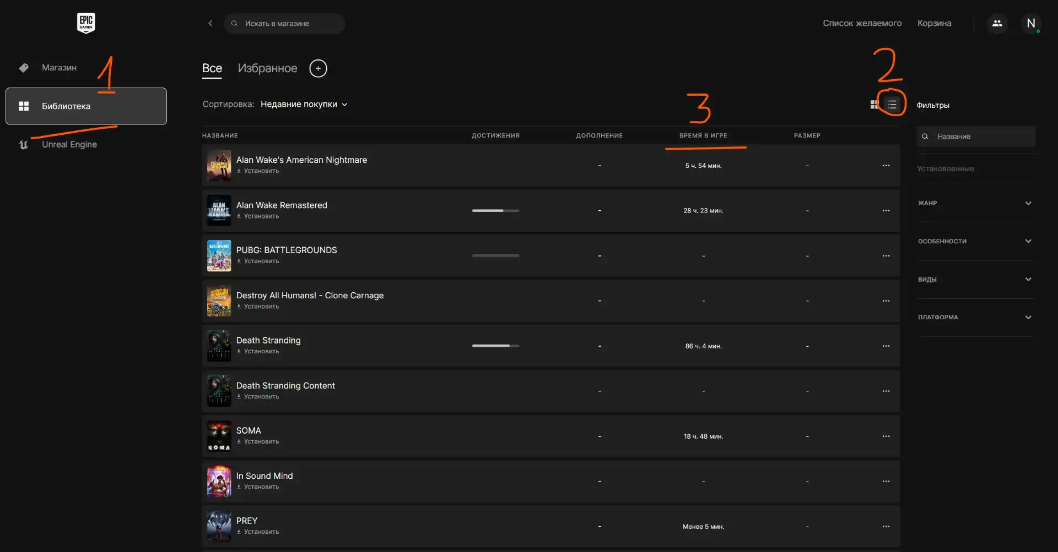The height and width of the screenshot is (552, 1058).
Task: Click the 86 ч. 4 мин. playtime
Action: coord(703,346)
